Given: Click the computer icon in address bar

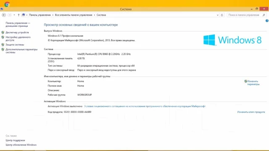Looking at the screenshot, I should [x=24, y=15].
